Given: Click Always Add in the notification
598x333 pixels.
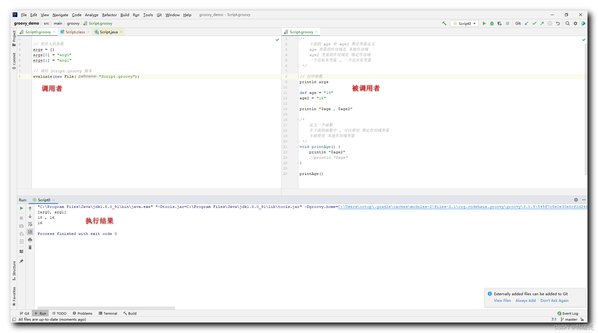Looking at the screenshot, I should pos(526,301).
